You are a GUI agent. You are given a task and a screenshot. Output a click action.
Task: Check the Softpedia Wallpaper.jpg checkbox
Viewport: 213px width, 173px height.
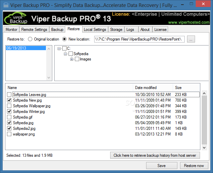pyautogui.click(x=9, y=106)
